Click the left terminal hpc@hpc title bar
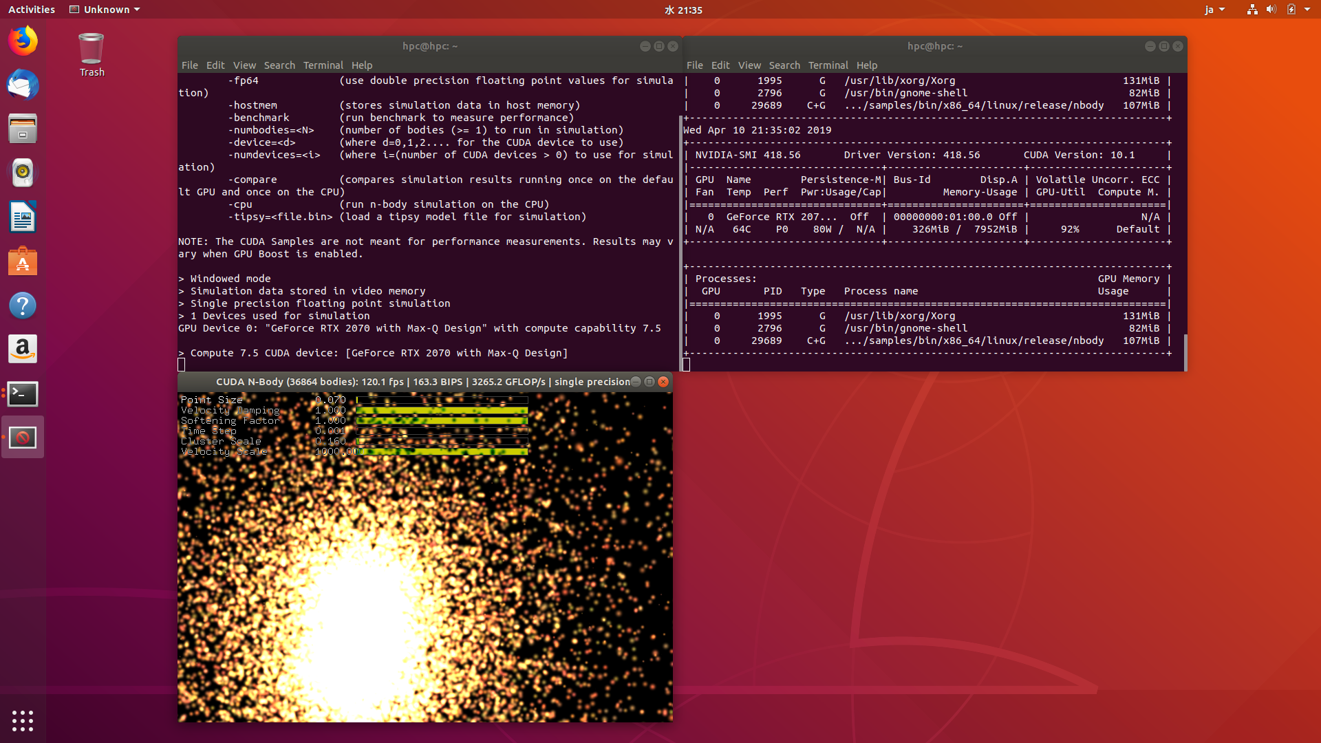Viewport: 1321px width, 743px height. coord(430,46)
